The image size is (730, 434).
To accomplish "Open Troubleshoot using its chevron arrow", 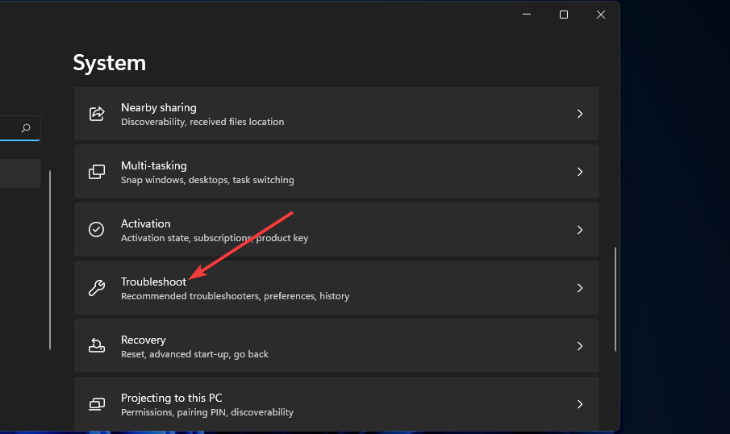I will 579,288.
